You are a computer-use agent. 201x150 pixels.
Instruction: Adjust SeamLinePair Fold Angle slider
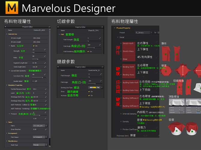click(95, 84)
